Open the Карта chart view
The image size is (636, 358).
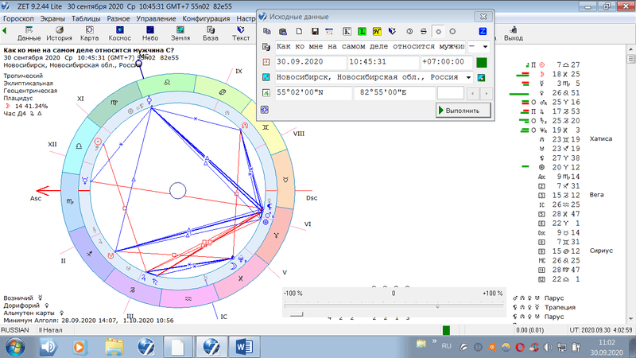90,33
